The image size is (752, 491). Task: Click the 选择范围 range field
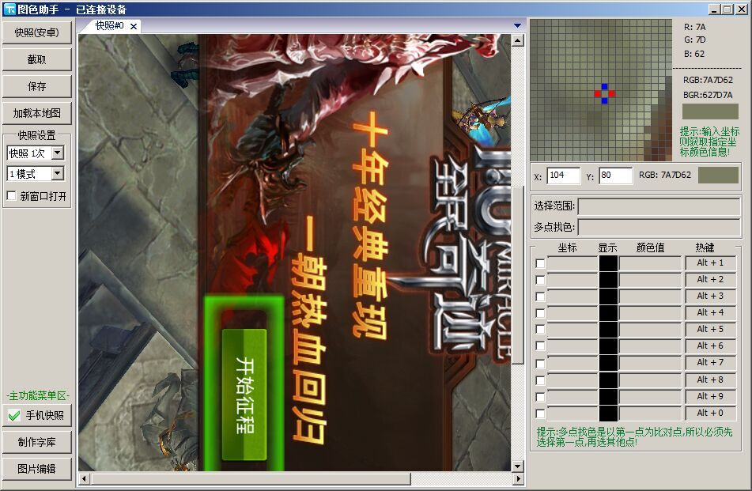pos(659,206)
